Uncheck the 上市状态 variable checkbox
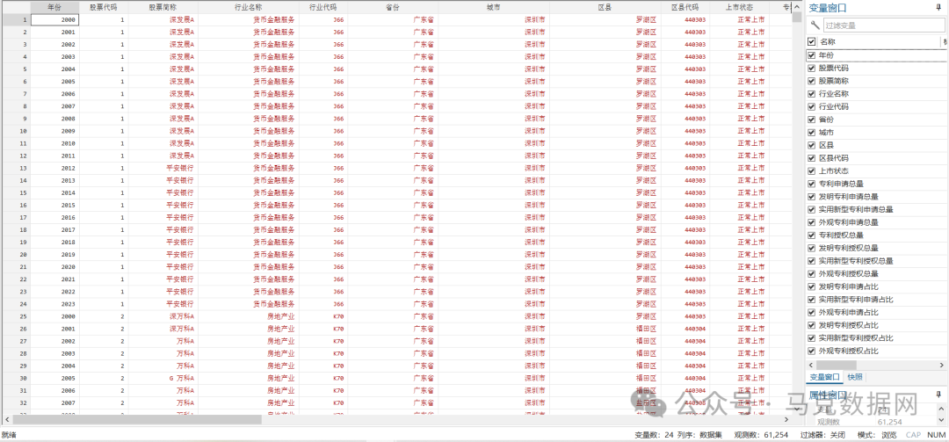The width and height of the screenshot is (949, 442). (x=812, y=170)
